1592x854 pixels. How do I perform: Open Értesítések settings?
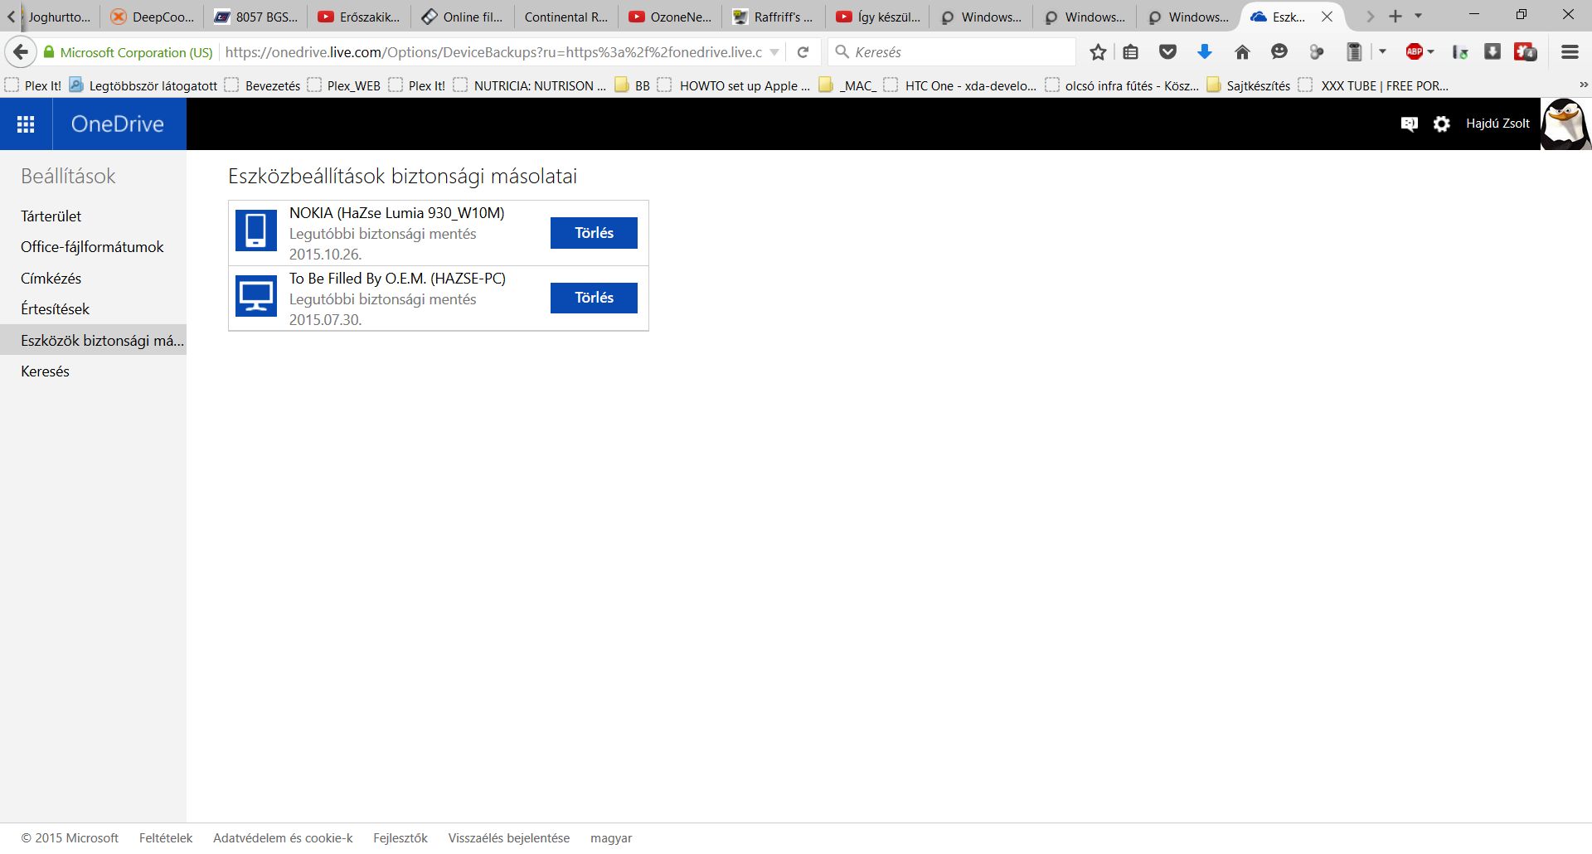pos(55,309)
